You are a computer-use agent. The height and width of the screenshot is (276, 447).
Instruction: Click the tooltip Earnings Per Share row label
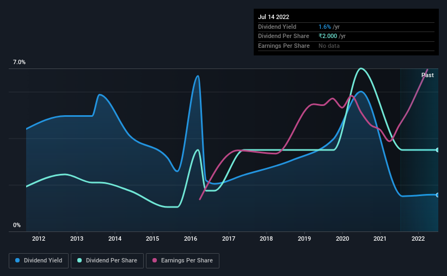[284, 46]
